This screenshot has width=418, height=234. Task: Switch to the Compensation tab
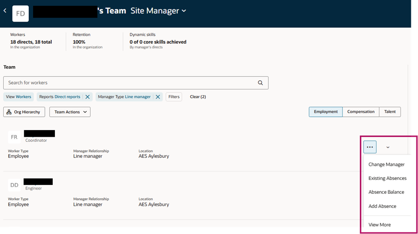coord(361,112)
